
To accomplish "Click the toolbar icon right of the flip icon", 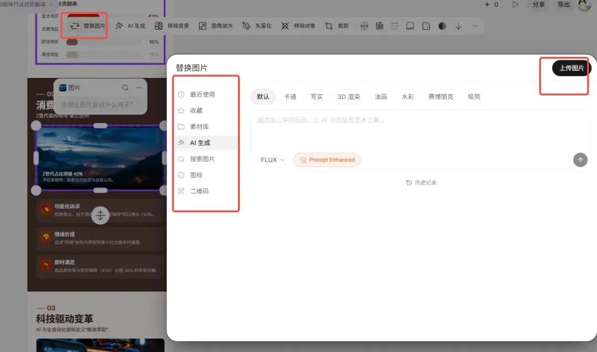I will 380,26.
